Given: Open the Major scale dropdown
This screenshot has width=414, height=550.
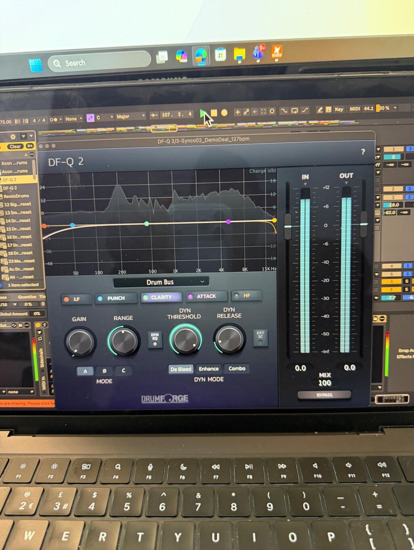Looking at the screenshot, I should (130, 116).
